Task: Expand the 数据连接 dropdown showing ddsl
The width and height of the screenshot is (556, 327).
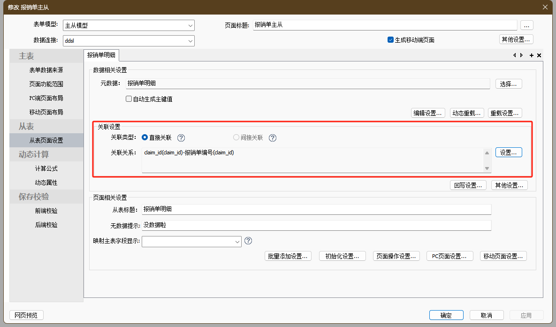Action: tap(190, 41)
